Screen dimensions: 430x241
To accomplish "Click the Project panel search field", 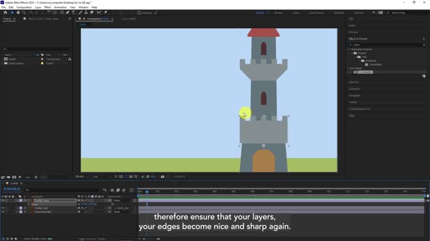I will 36,49.
